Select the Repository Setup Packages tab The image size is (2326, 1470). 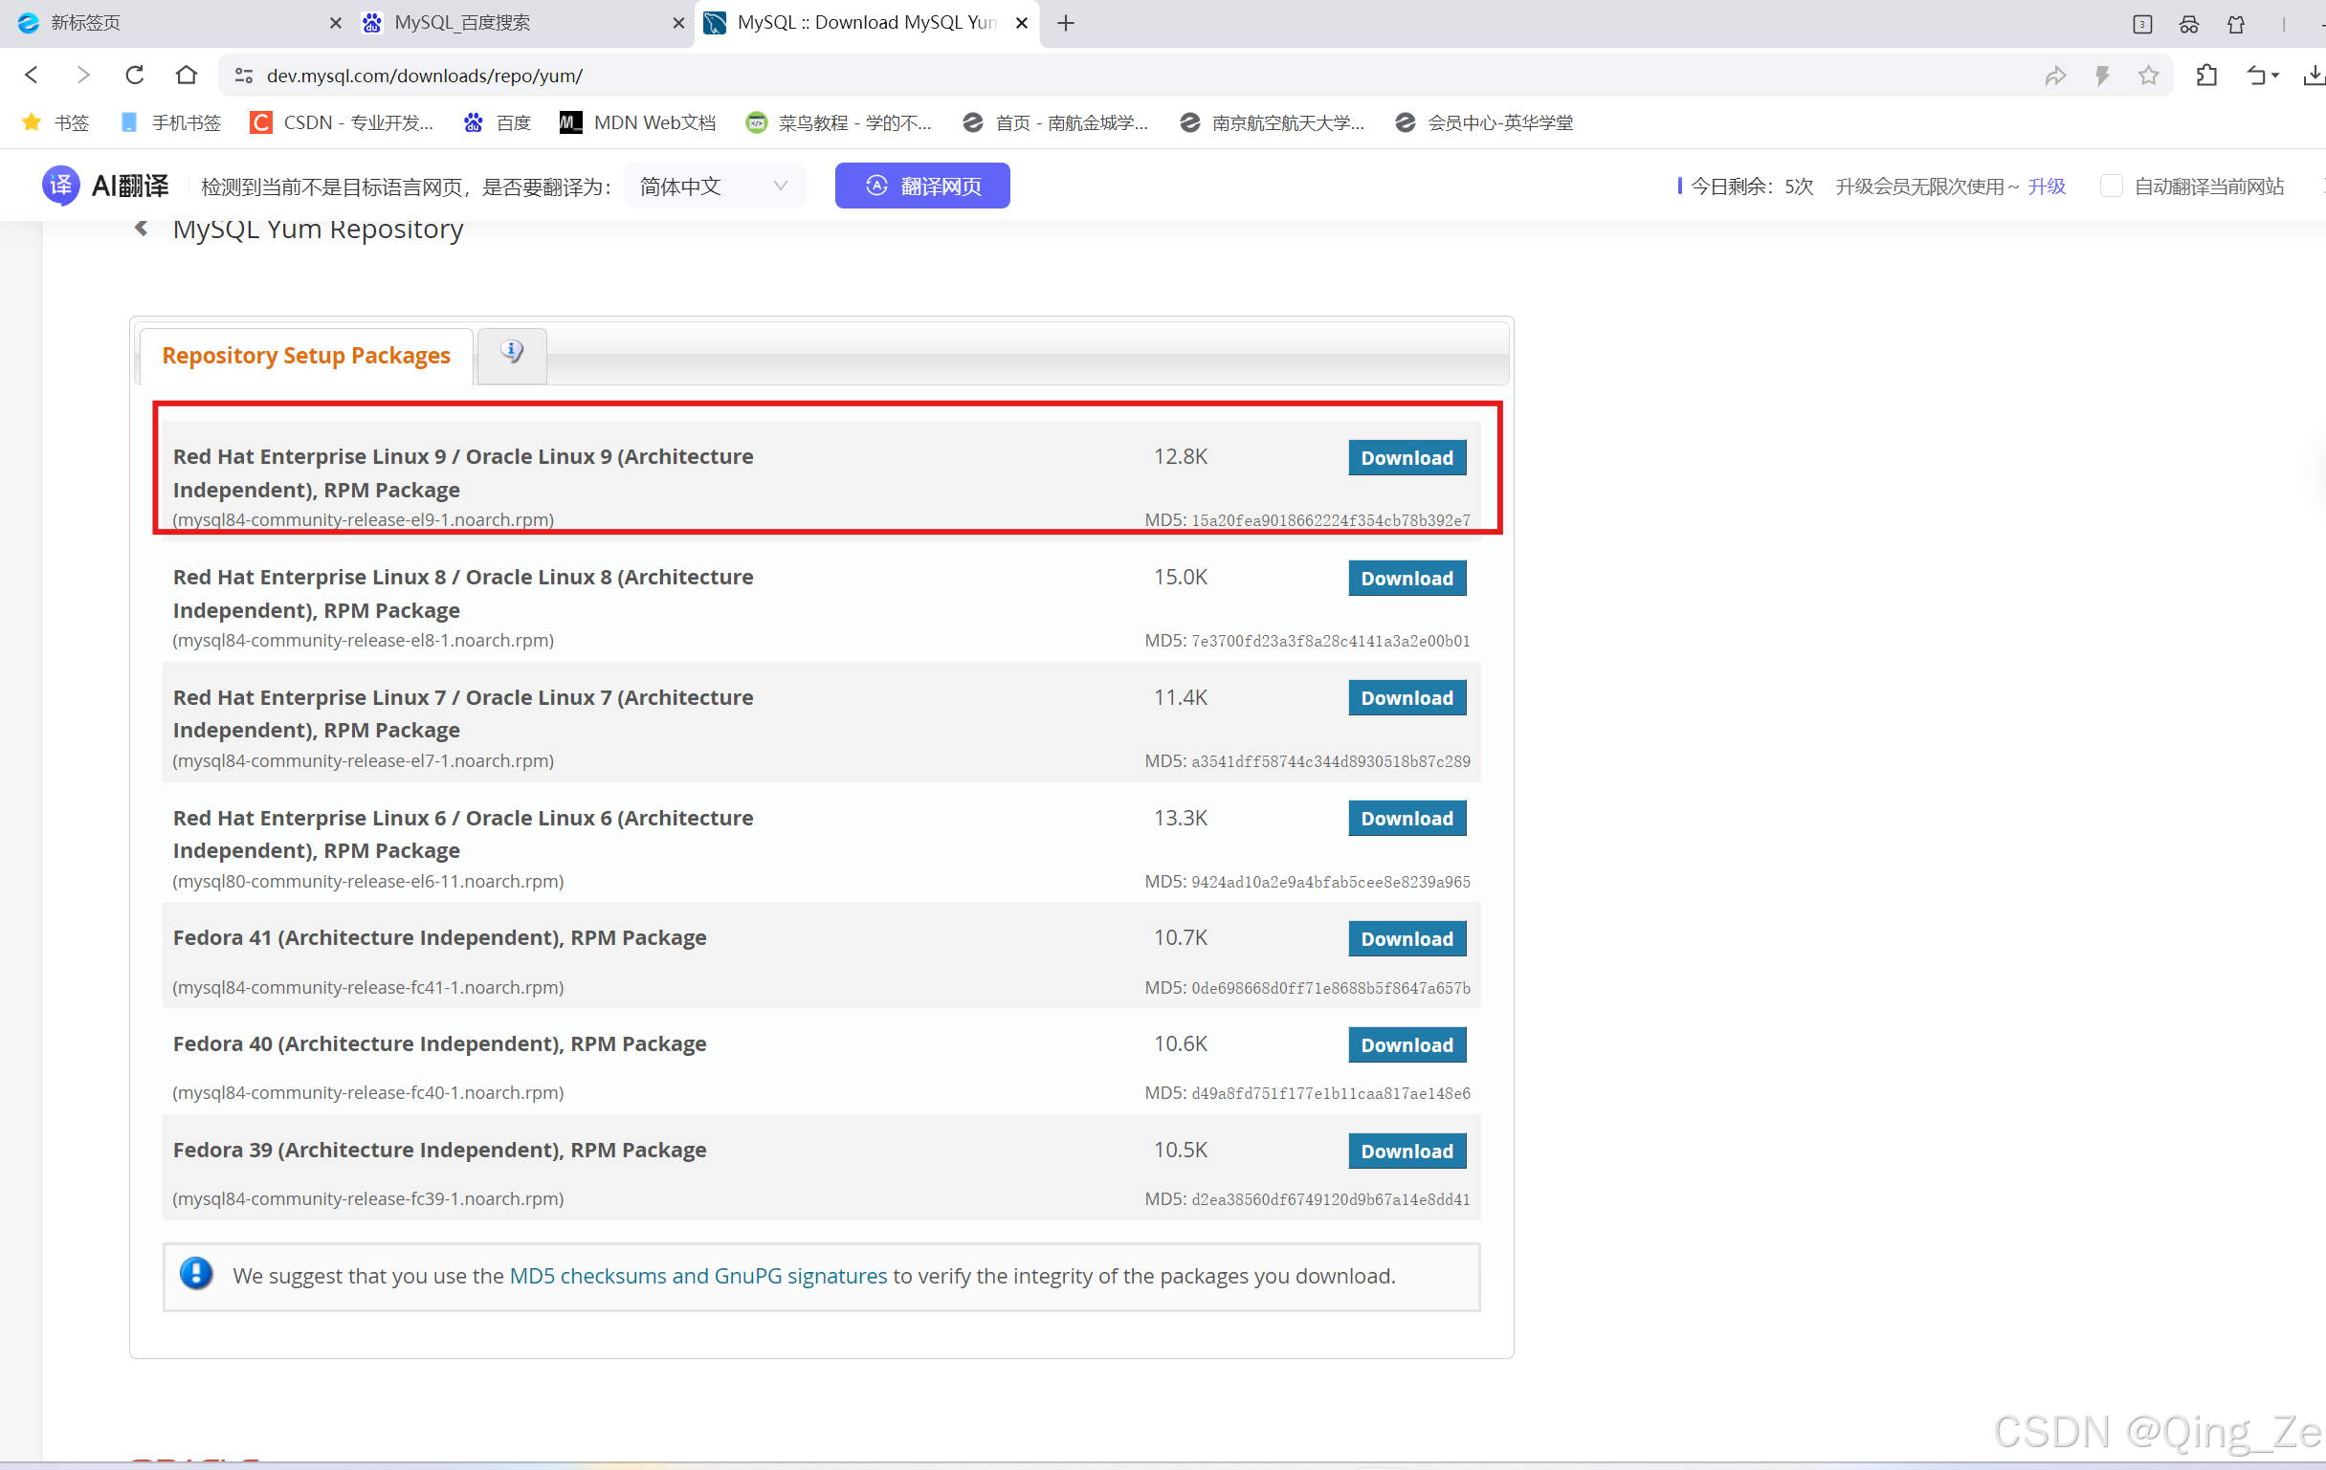(306, 356)
